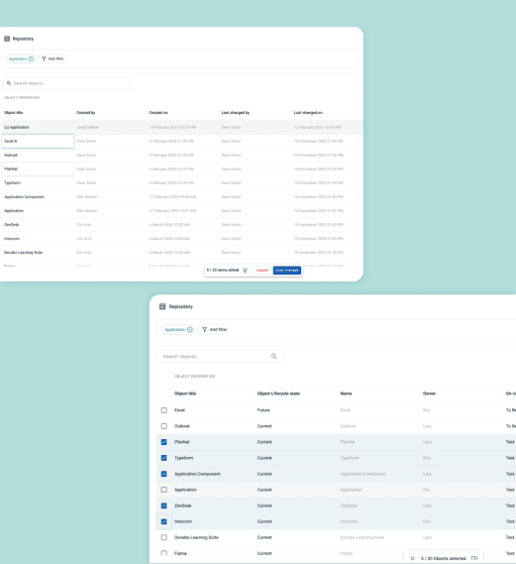Click Docebo Learning Suite title in lower panel
This screenshot has height=564, width=516.
(196, 537)
